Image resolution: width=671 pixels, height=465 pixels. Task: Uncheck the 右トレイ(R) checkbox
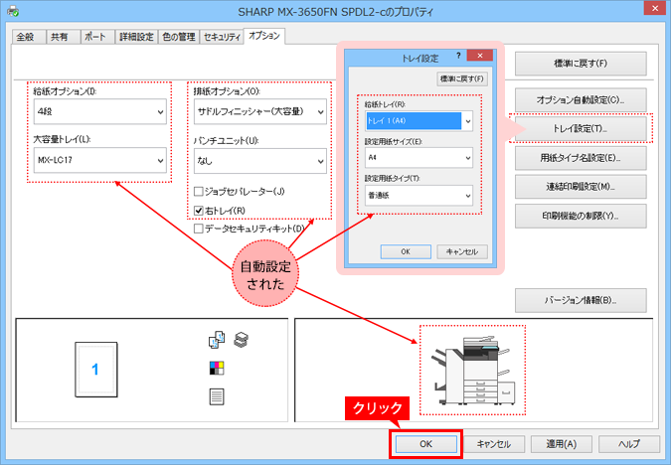tap(199, 211)
